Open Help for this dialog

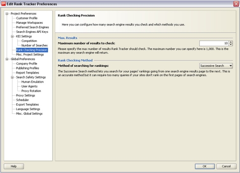pos(14,166)
